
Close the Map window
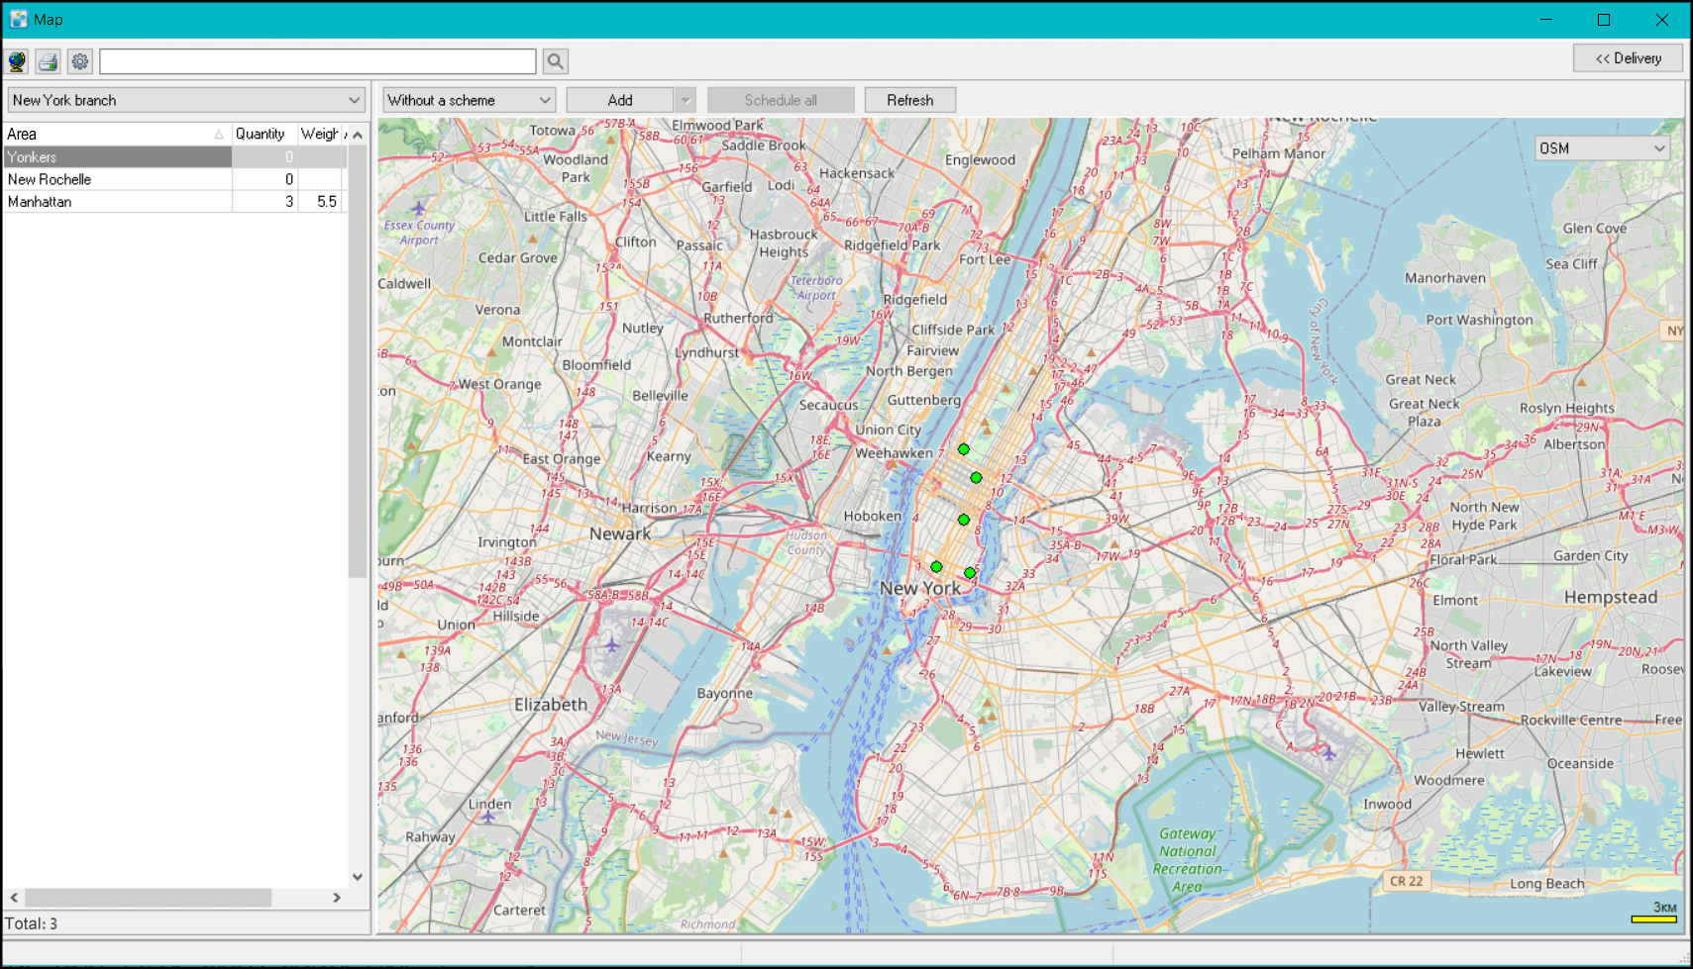pyautogui.click(x=1661, y=20)
